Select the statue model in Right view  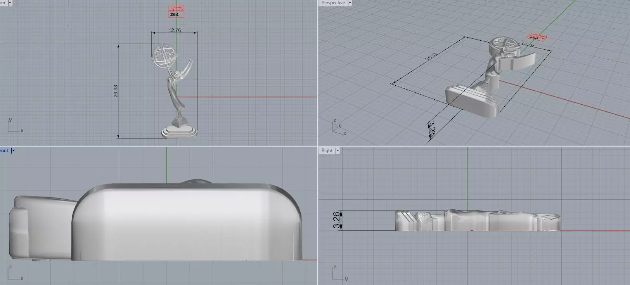[478, 220]
